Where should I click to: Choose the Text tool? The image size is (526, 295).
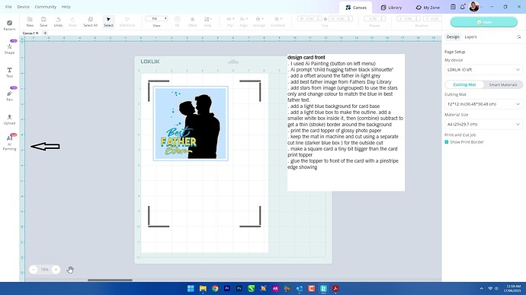coord(9,72)
